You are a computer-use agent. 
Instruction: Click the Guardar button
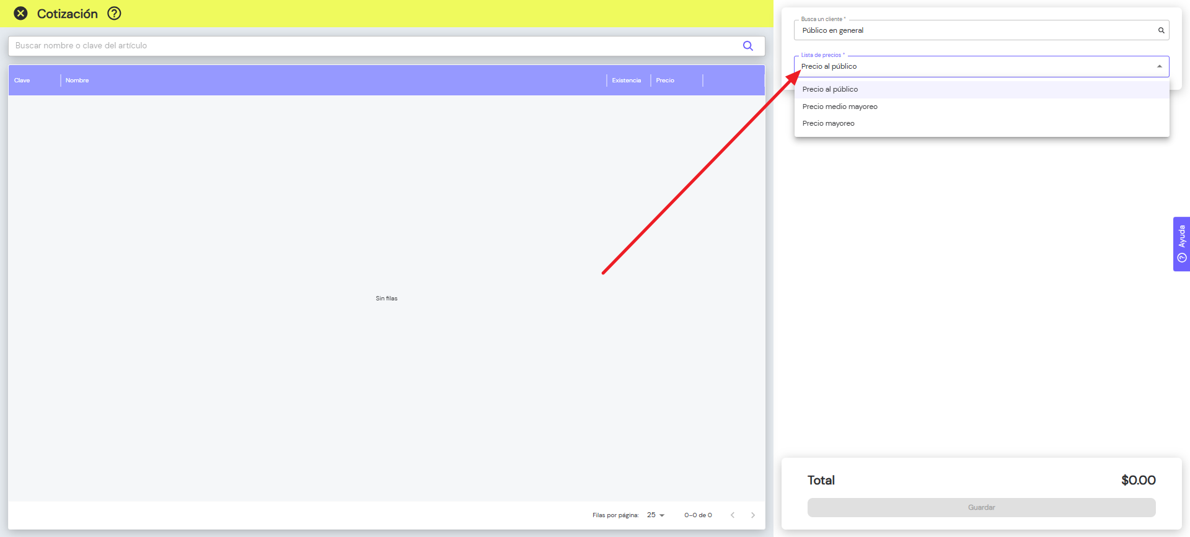pos(982,507)
